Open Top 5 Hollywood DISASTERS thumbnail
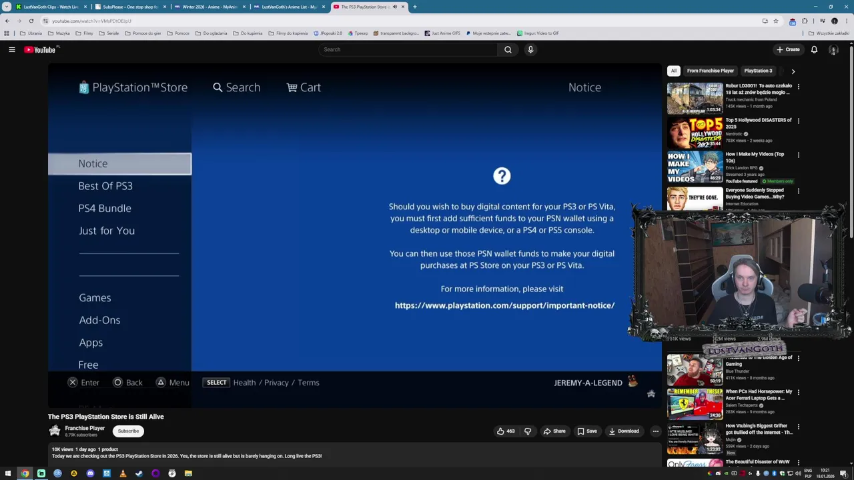 [x=695, y=133]
